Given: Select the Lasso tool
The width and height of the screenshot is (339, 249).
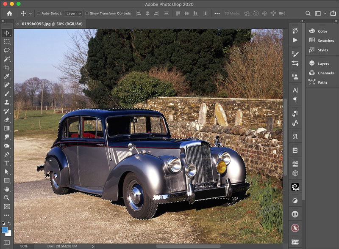Looking at the screenshot, I should click(x=7, y=50).
